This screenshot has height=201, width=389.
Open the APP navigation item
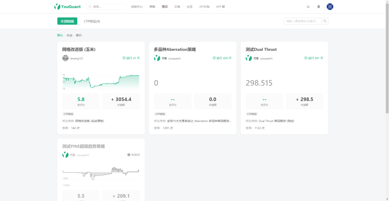tap(221, 7)
